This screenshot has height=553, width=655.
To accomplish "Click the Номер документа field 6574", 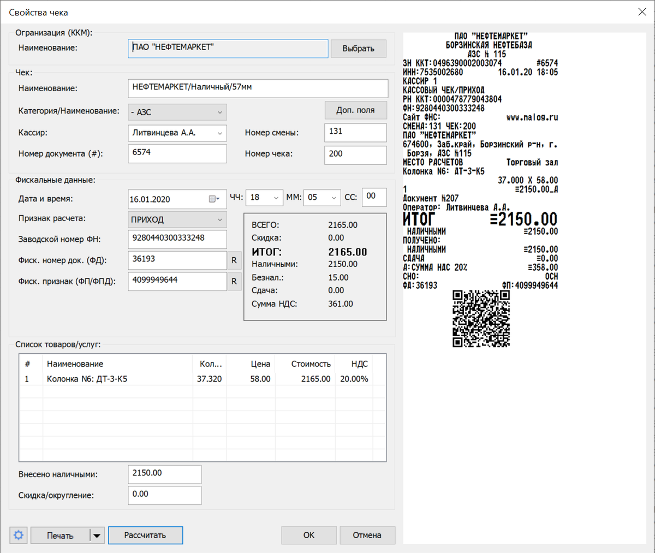I will pyautogui.click(x=177, y=153).
